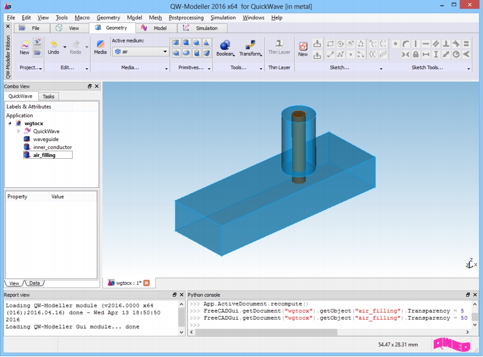
Task: Switch to the Model ribbon tab
Action: point(156,28)
